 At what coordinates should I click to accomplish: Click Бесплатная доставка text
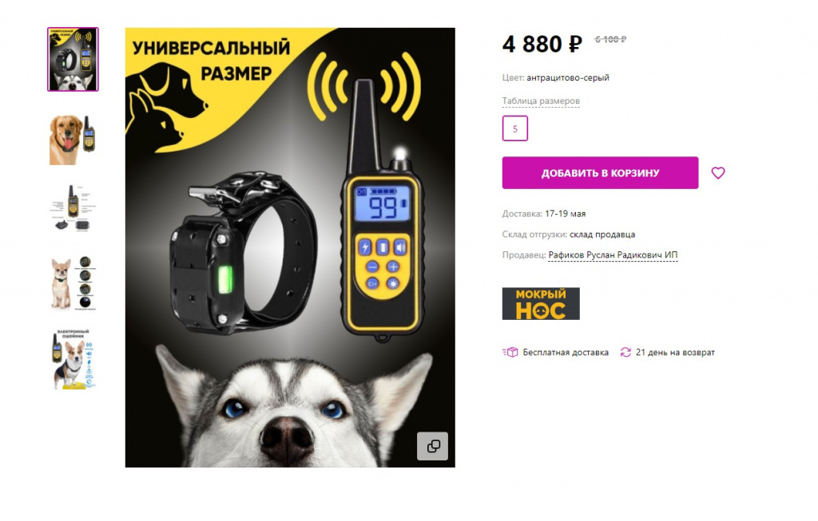[x=566, y=352]
